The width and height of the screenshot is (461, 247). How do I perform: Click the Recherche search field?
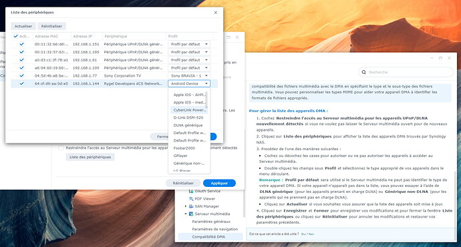[x=406, y=72]
